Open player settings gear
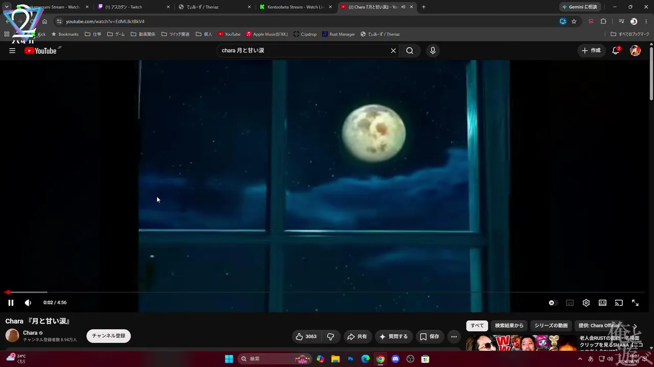The image size is (654, 367). coord(586,303)
